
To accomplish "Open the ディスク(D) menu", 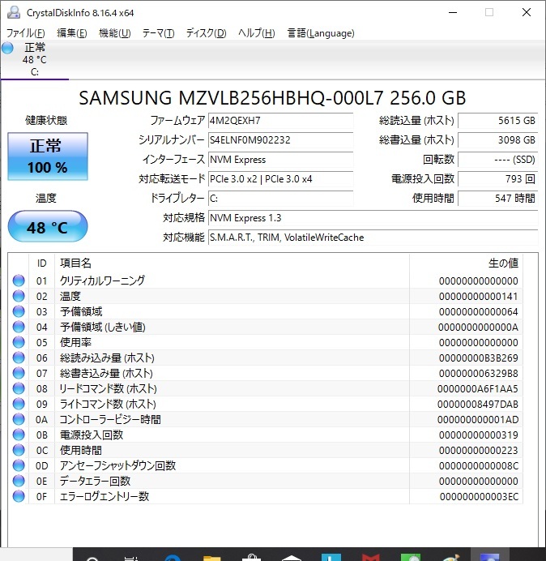I will pyautogui.click(x=207, y=33).
